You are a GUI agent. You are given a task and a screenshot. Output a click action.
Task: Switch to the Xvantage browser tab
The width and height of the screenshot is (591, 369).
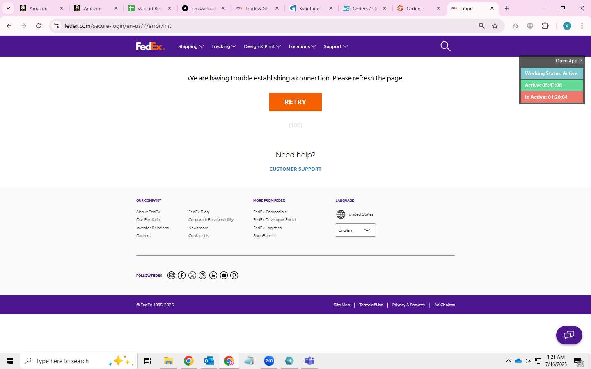point(311,8)
